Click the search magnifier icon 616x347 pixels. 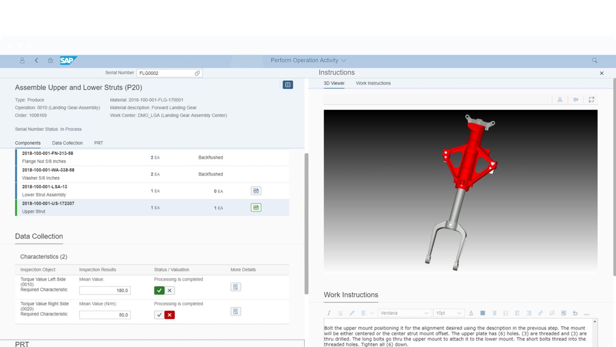click(595, 60)
